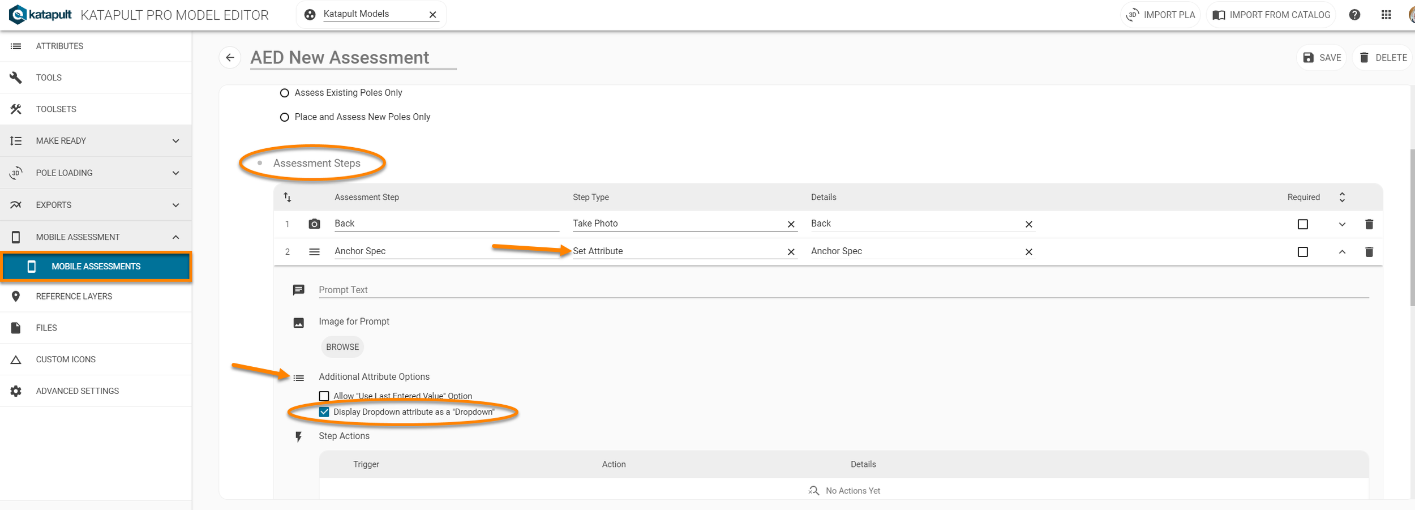Click the help question mark icon
The image size is (1415, 510).
[1355, 14]
